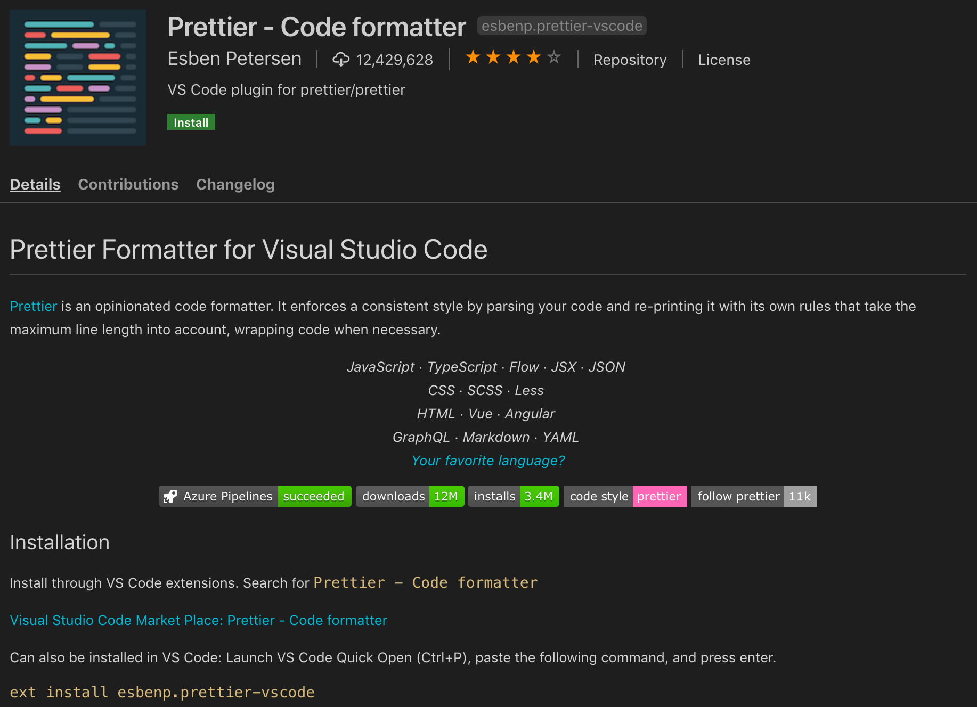
Task: Click the inline code 'Prettier – Code formatter'
Action: [x=426, y=582]
